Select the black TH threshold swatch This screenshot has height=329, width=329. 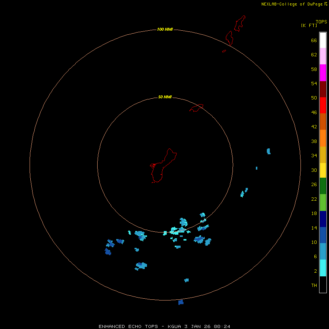click(x=323, y=284)
